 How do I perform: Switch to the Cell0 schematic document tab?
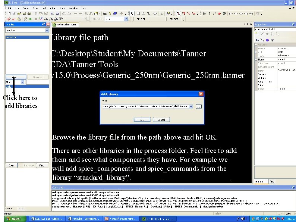tap(66, 25)
